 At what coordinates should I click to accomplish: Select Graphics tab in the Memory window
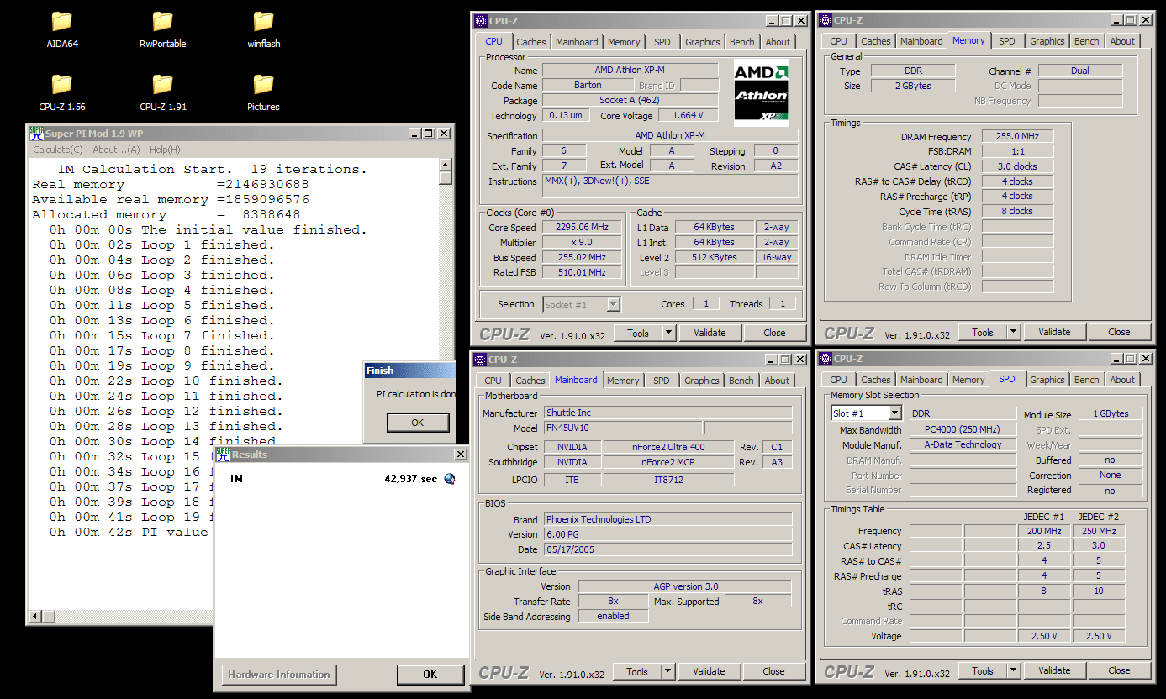[x=1047, y=41]
